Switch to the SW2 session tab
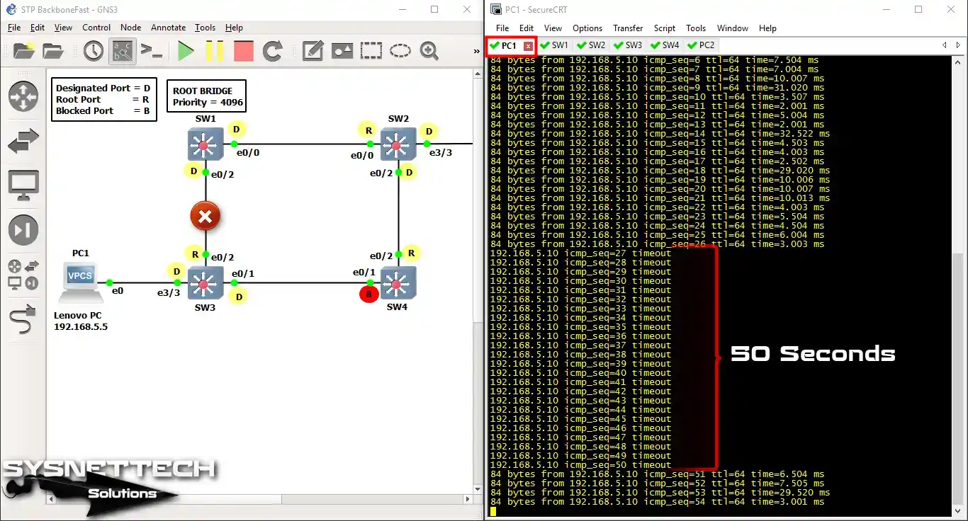 tap(591, 46)
